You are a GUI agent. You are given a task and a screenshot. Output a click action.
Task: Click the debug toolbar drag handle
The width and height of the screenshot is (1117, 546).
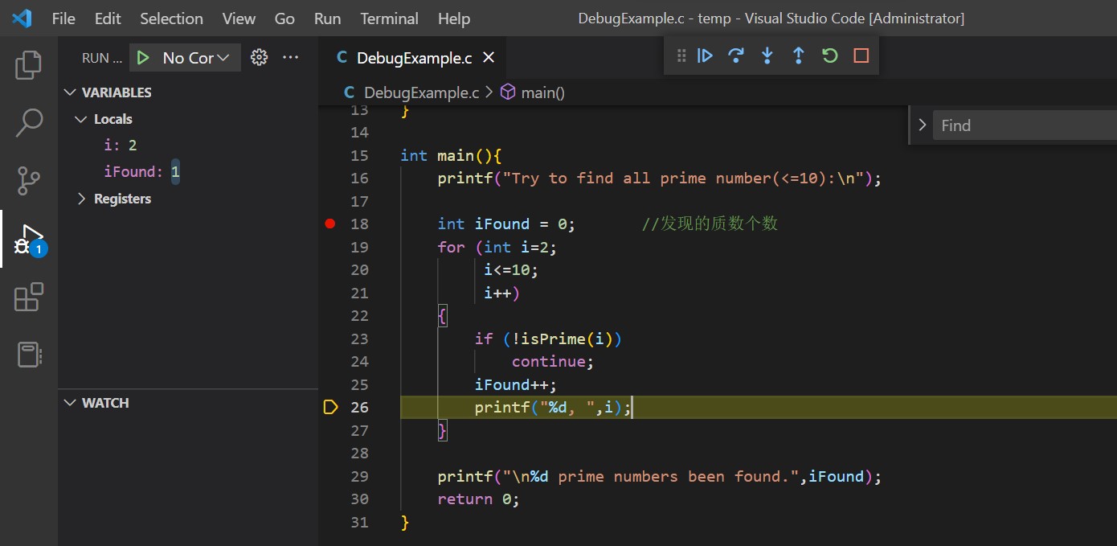[x=681, y=55]
